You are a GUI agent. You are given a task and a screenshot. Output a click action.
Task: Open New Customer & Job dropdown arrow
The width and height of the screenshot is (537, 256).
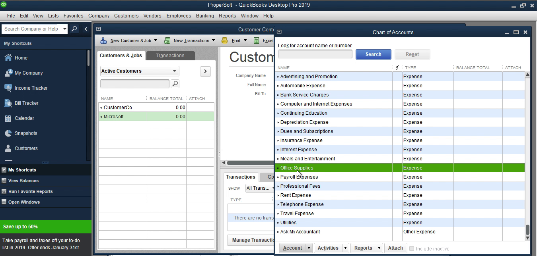pyautogui.click(x=156, y=40)
